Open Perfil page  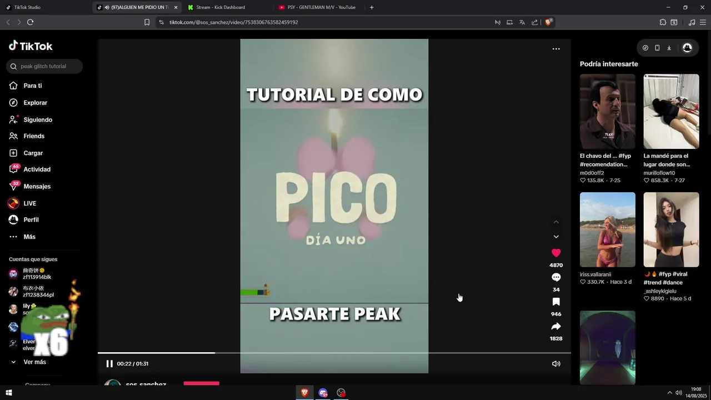pyautogui.click(x=31, y=220)
